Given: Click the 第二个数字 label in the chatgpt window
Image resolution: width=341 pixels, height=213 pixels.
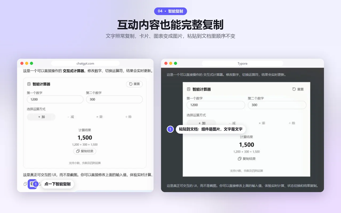Looking at the screenshot, I should 94,93.
